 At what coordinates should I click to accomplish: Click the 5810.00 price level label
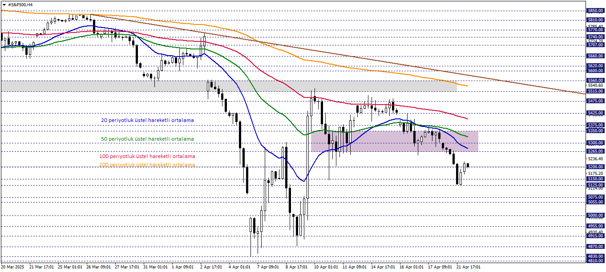point(595,20)
